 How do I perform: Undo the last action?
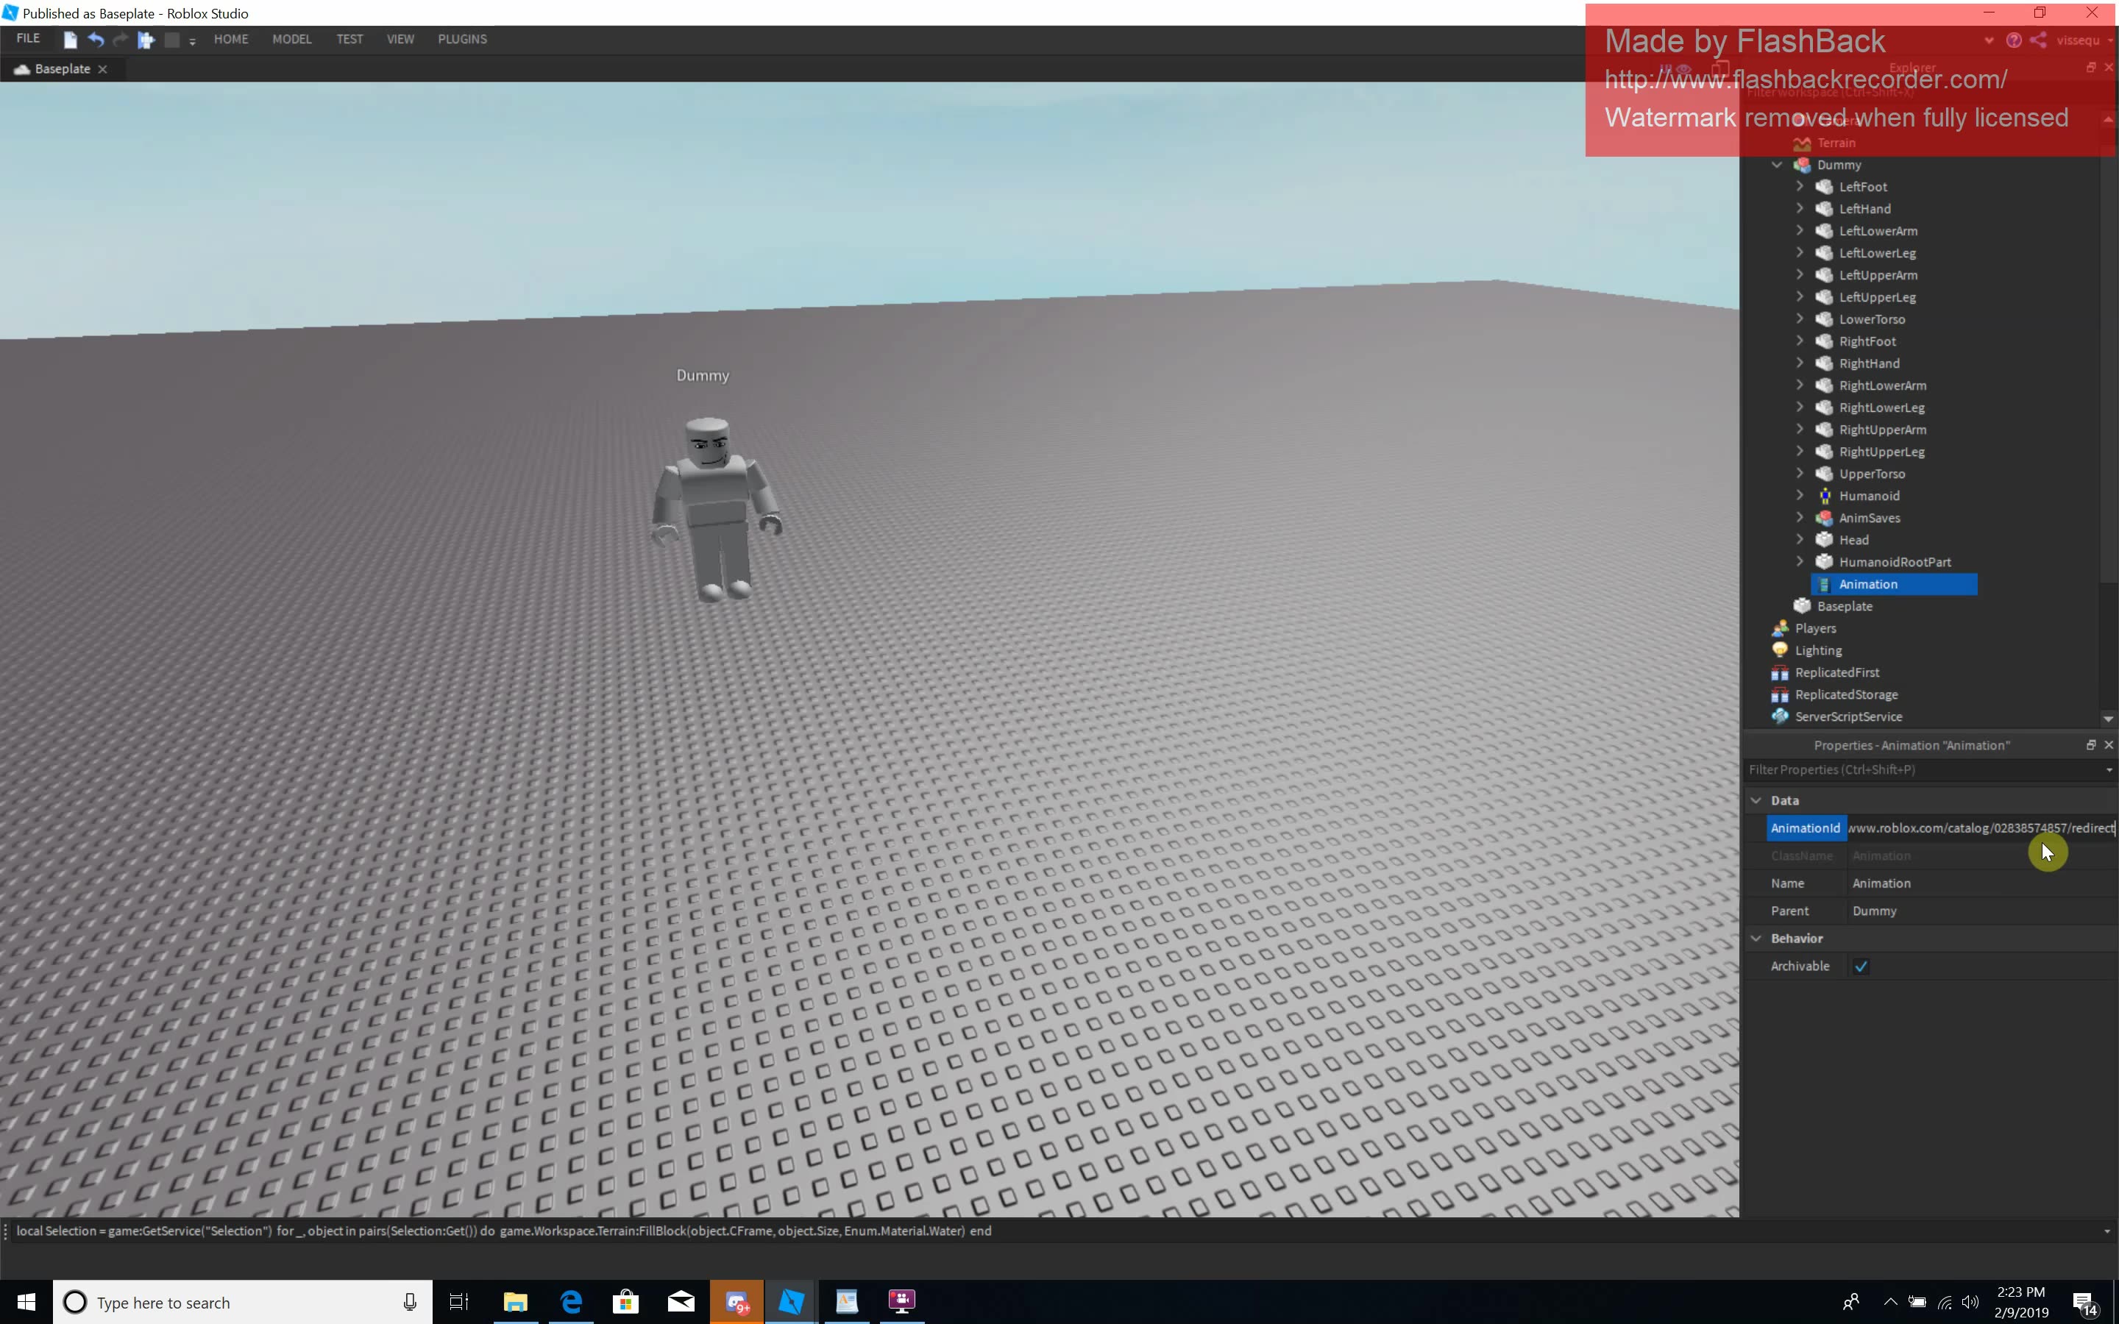pos(96,40)
